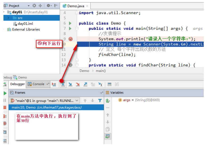Click findChar(line) call on line 12

click(x=117, y=54)
